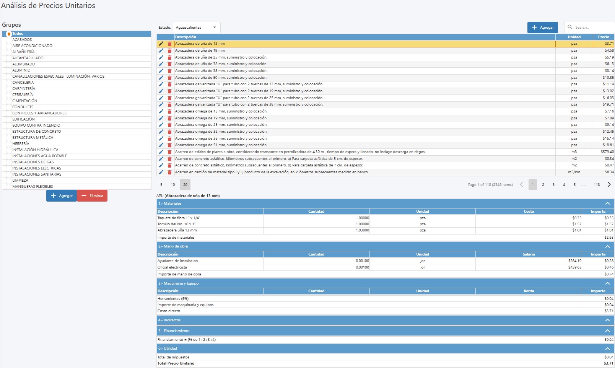Delete the Abrazadera de uña de 13 mm row
This screenshot has height=368, width=615.
169,44
